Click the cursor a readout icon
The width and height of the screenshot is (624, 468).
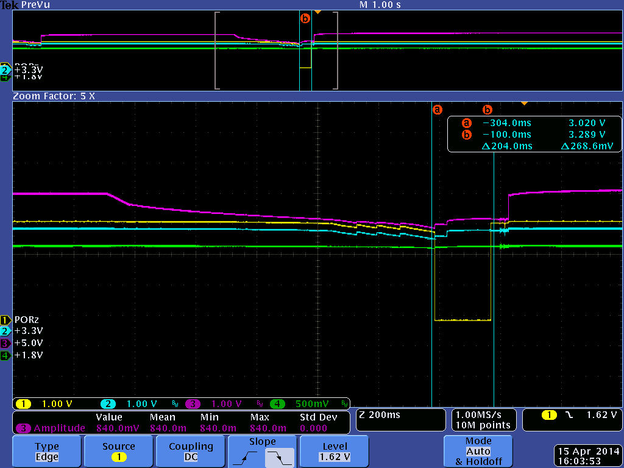[x=466, y=123]
